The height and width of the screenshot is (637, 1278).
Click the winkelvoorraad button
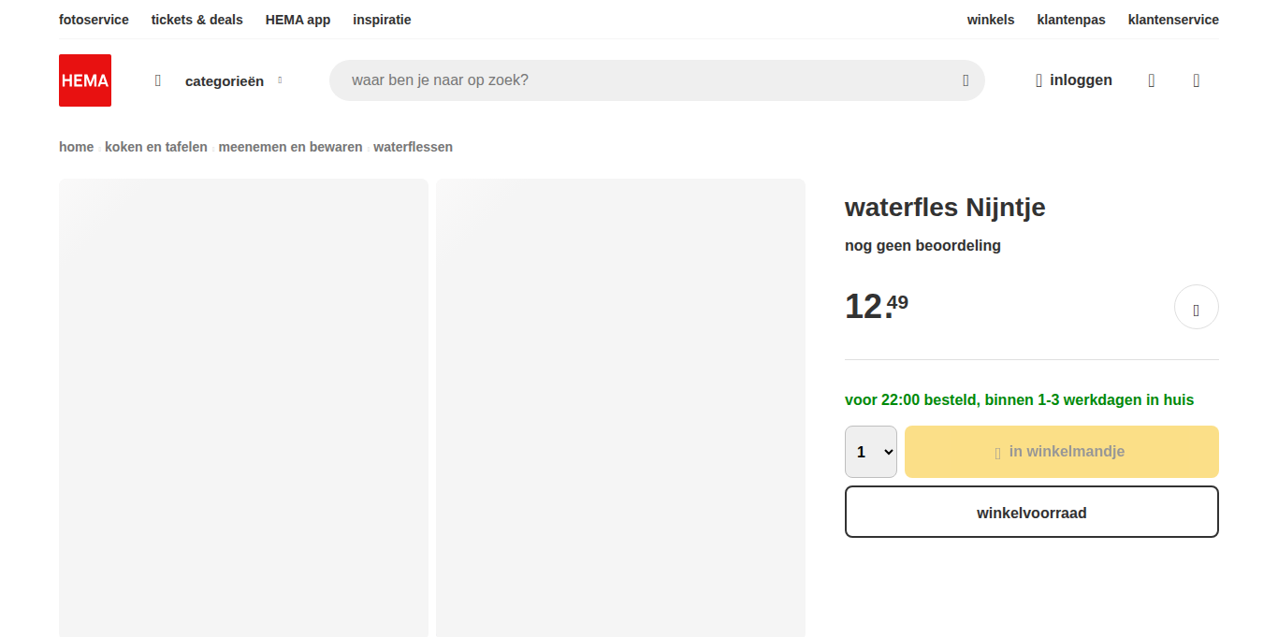[x=1031, y=512]
